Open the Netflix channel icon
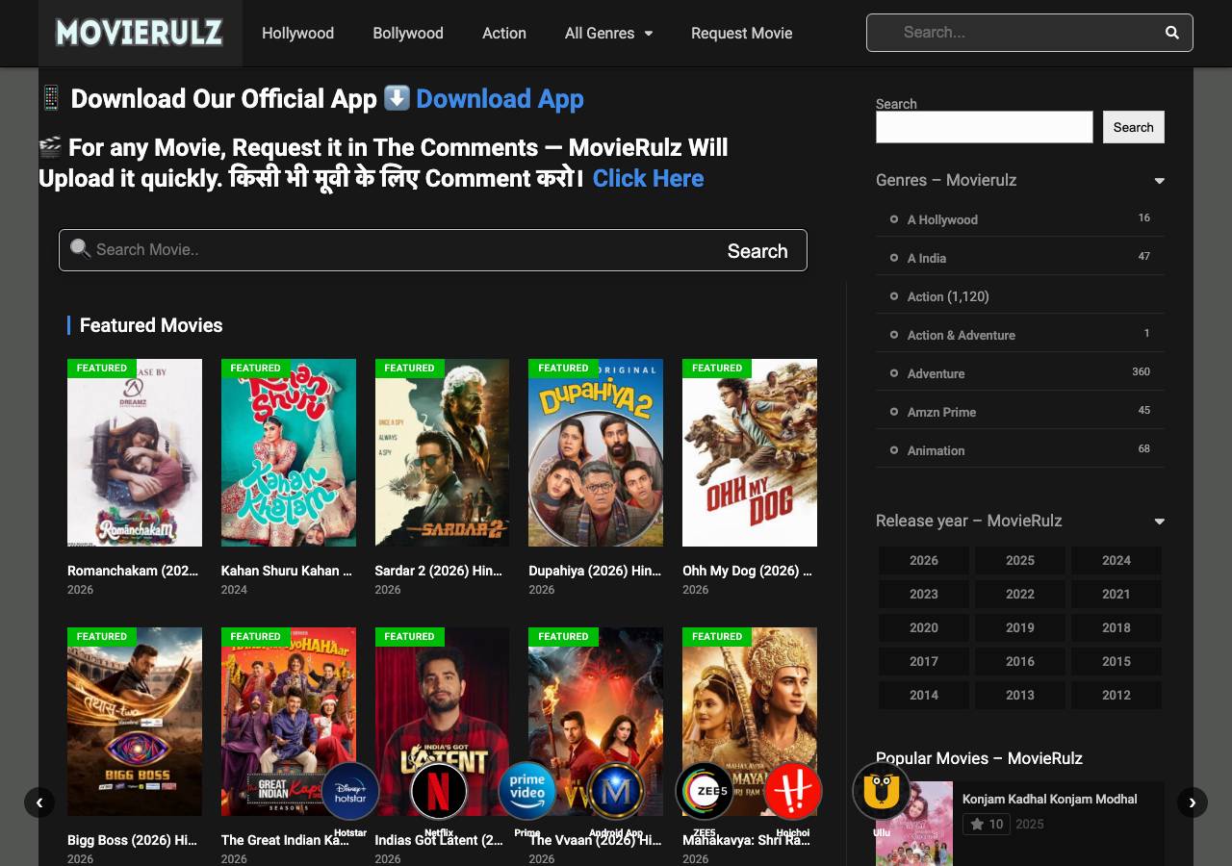1232x866 pixels. click(439, 792)
